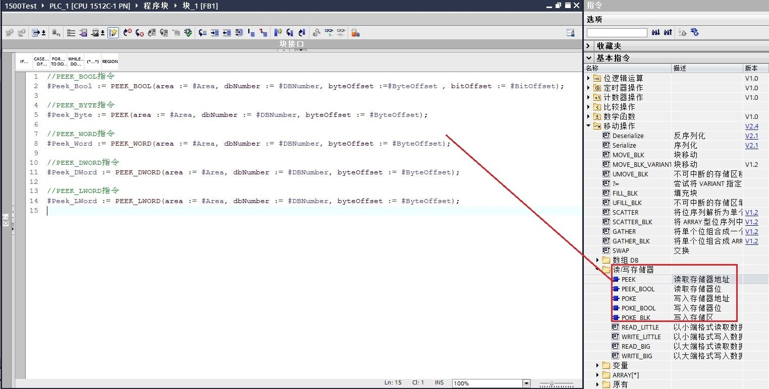Click the panel layout icon at the toolbar's right end
769x389 pixels.
tap(571, 33)
